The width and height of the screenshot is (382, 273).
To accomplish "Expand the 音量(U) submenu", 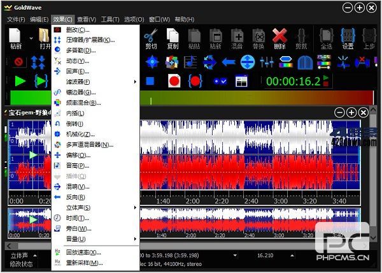I will point(95,239).
